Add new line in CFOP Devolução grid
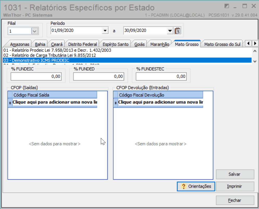This screenshot has width=259, height=209. [x=161, y=102]
